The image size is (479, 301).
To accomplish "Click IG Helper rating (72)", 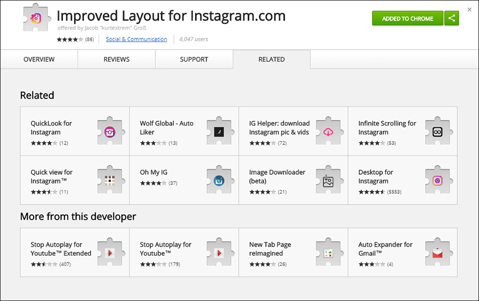I will (x=268, y=143).
